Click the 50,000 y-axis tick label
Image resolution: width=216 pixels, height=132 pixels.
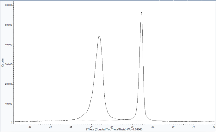click(x=7, y=25)
